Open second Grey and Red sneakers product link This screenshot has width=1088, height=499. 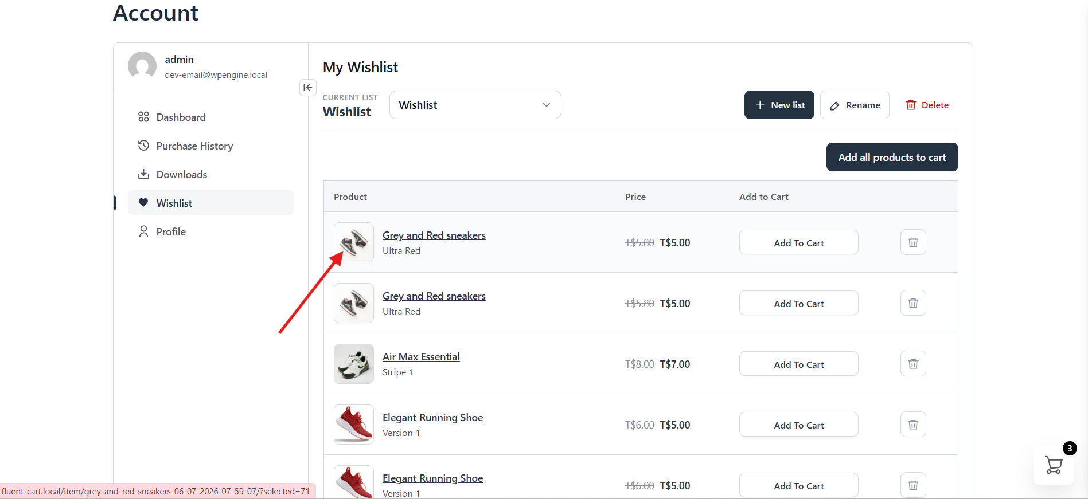coord(434,296)
